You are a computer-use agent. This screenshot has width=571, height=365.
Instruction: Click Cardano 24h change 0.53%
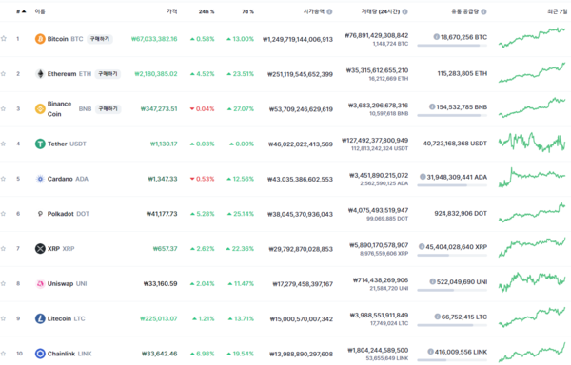click(x=203, y=179)
